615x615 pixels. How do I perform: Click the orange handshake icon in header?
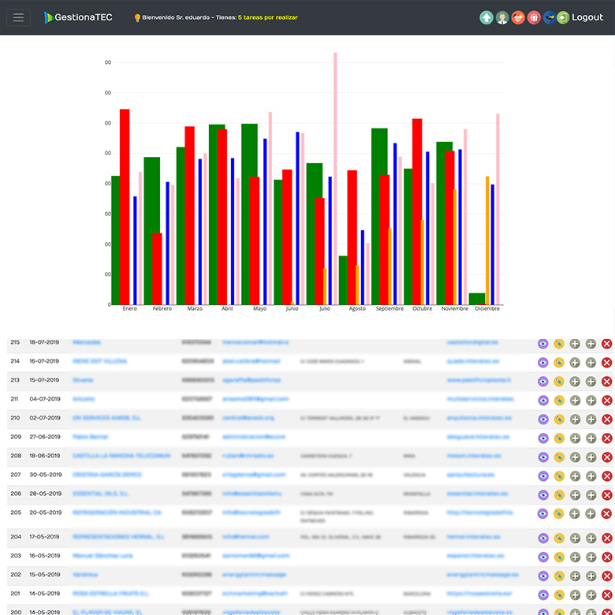[518, 17]
